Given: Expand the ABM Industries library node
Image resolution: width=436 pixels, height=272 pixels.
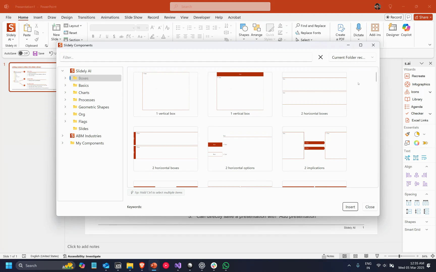Looking at the screenshot, I should coord(63,136).
